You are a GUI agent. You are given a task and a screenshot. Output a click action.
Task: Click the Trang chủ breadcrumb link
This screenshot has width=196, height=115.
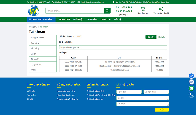click(33, 27)
